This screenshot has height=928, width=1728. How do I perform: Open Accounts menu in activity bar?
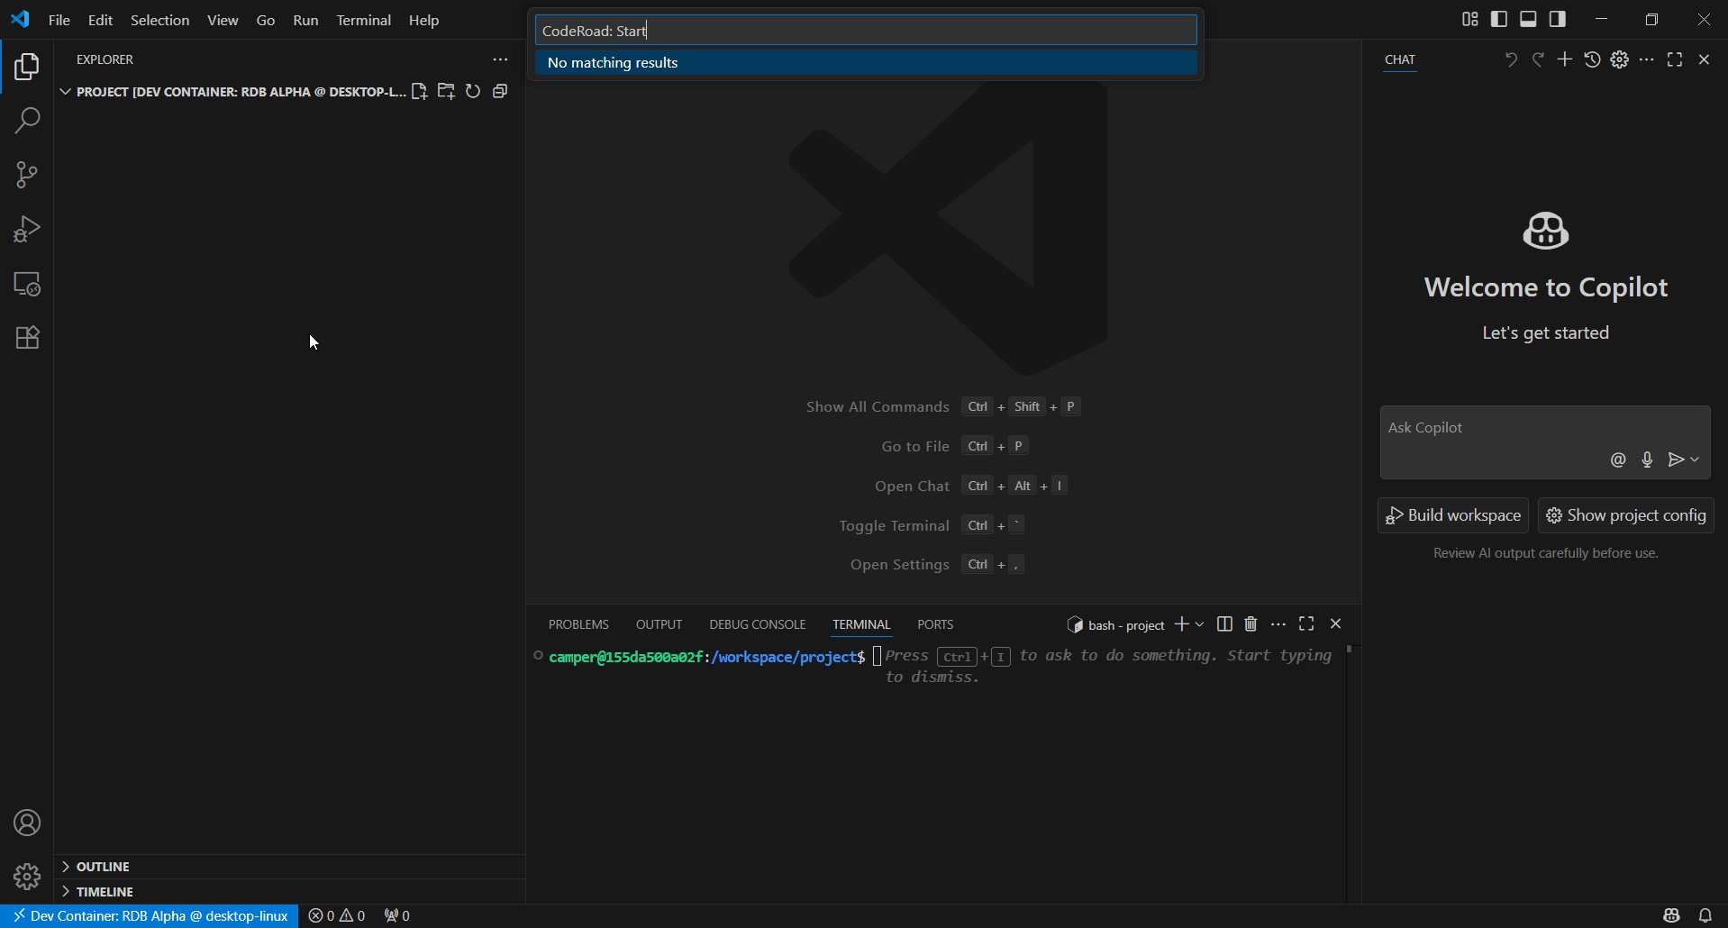[x=27, y=823]
